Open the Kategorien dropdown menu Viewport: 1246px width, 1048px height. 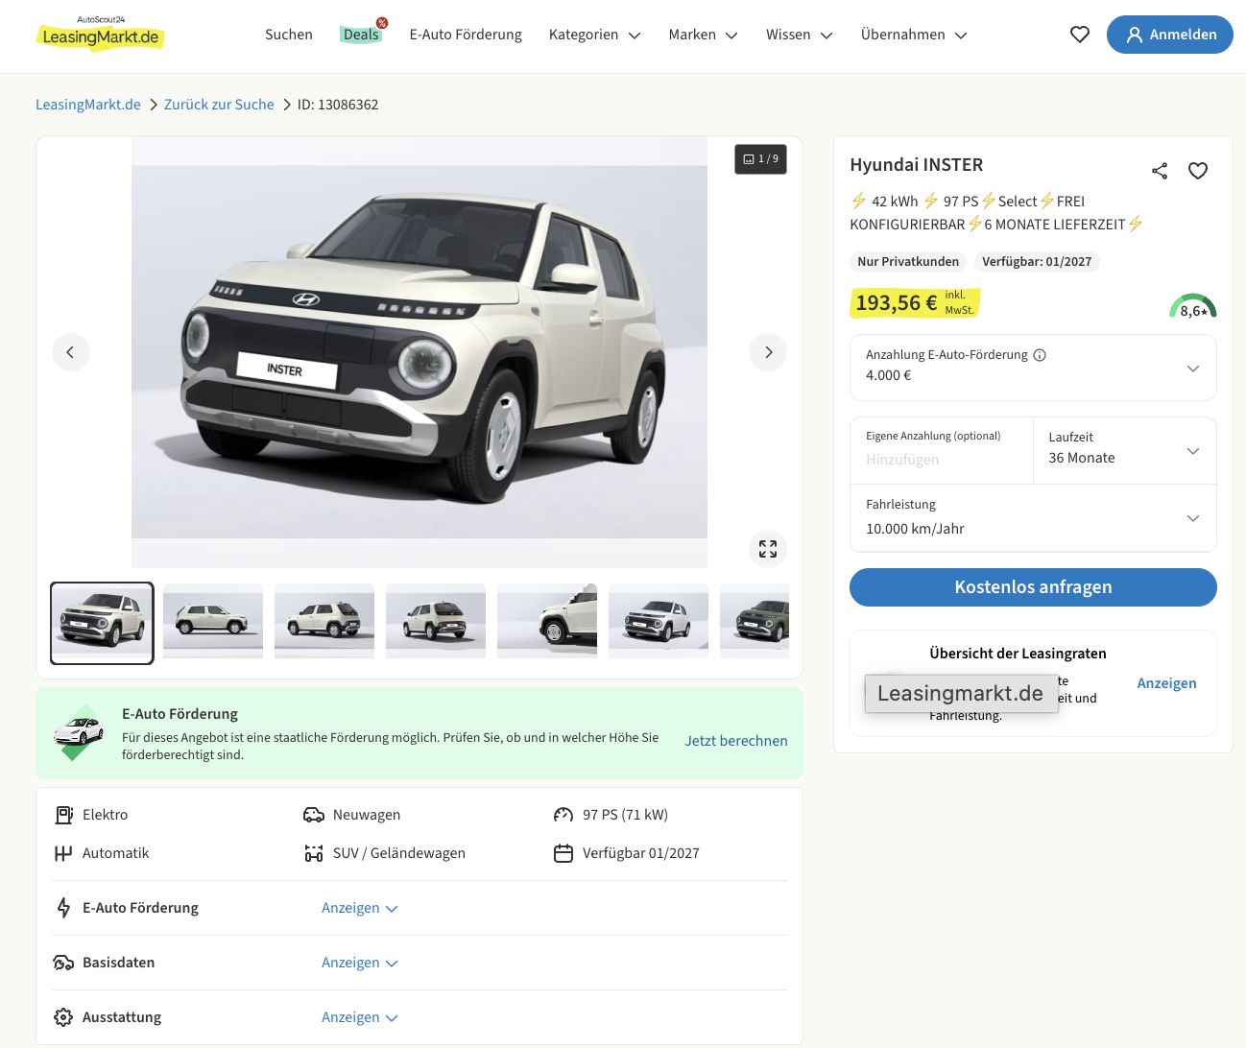[594, 35]
